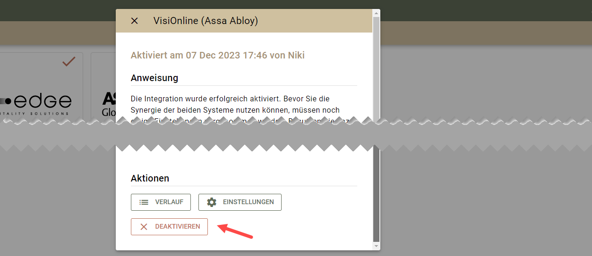Viewport: 592px width, 256px height.
Task: Click the dialog scrollbar down arrow
Action: click(x=376, y=246)
